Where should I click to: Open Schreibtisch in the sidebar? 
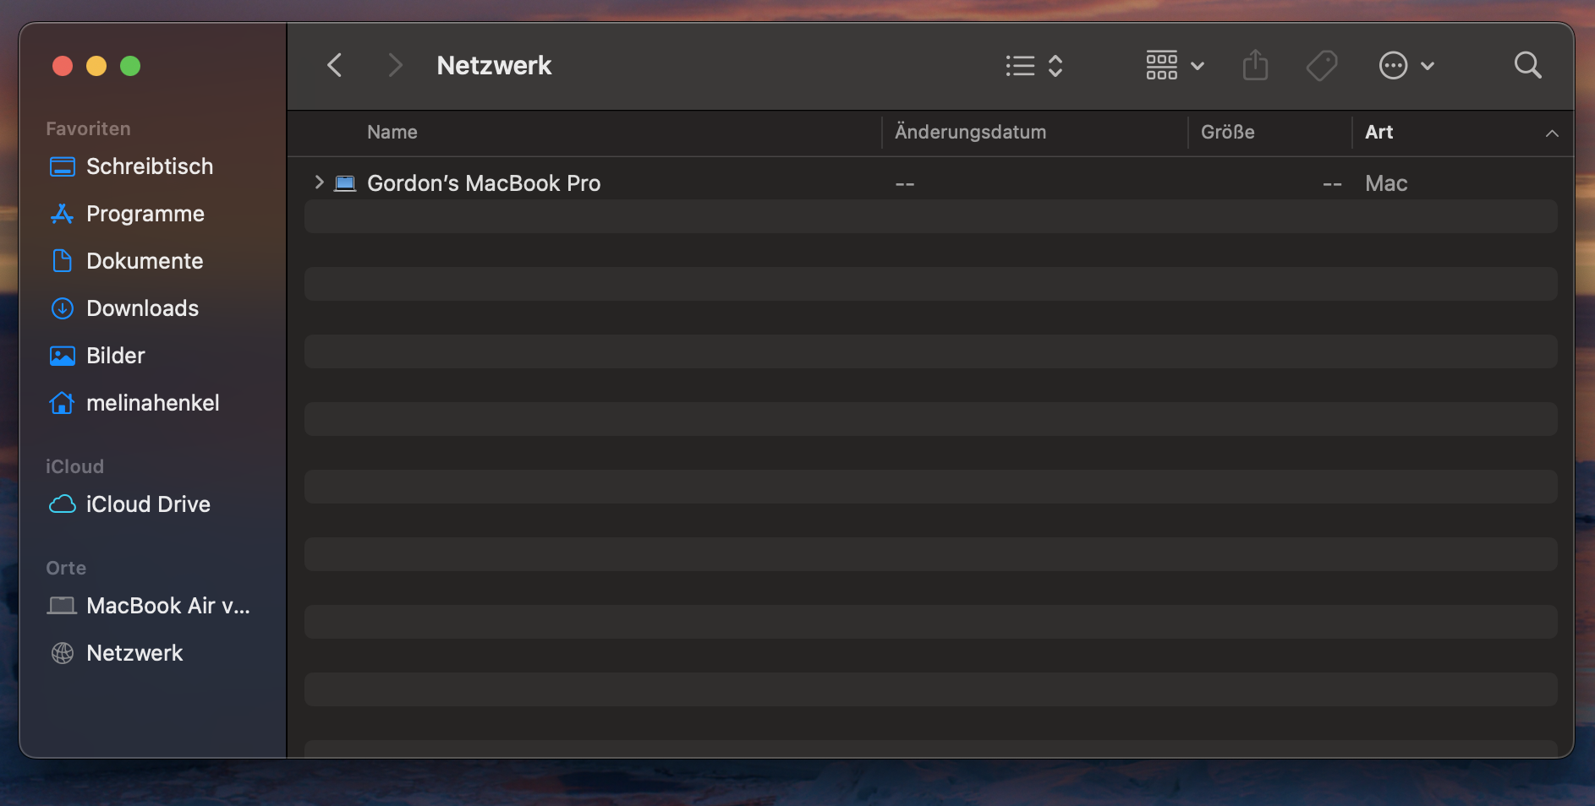click(150, 166)
